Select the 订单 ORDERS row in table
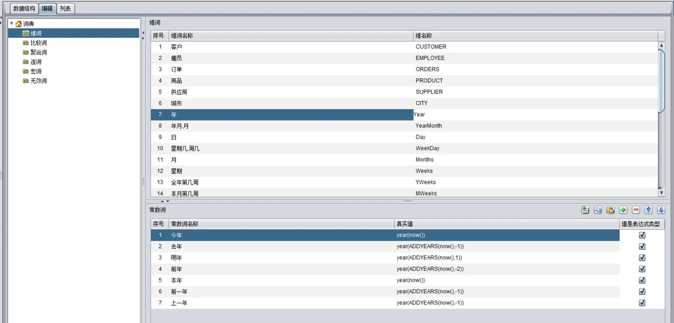The height and width of the screenshot is (323, 674). (404, 69)
